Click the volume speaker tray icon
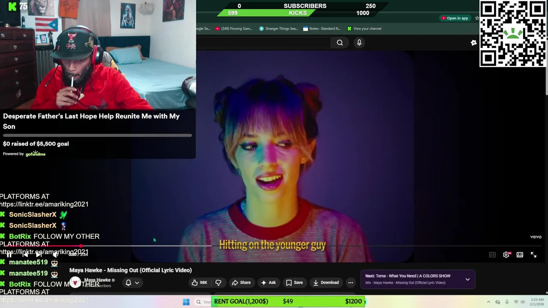Viewport: 548px width, 308px height. [x=523, y=302]
